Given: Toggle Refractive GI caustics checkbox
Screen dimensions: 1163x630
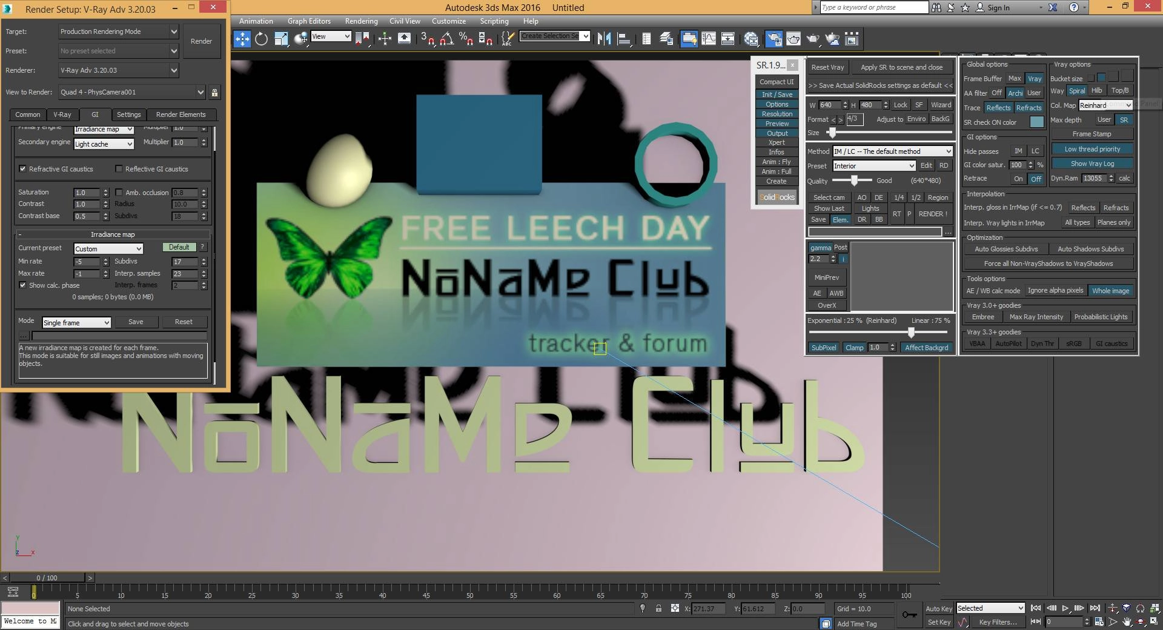Looking at the screenshot, I should click(x=22, y=169).
